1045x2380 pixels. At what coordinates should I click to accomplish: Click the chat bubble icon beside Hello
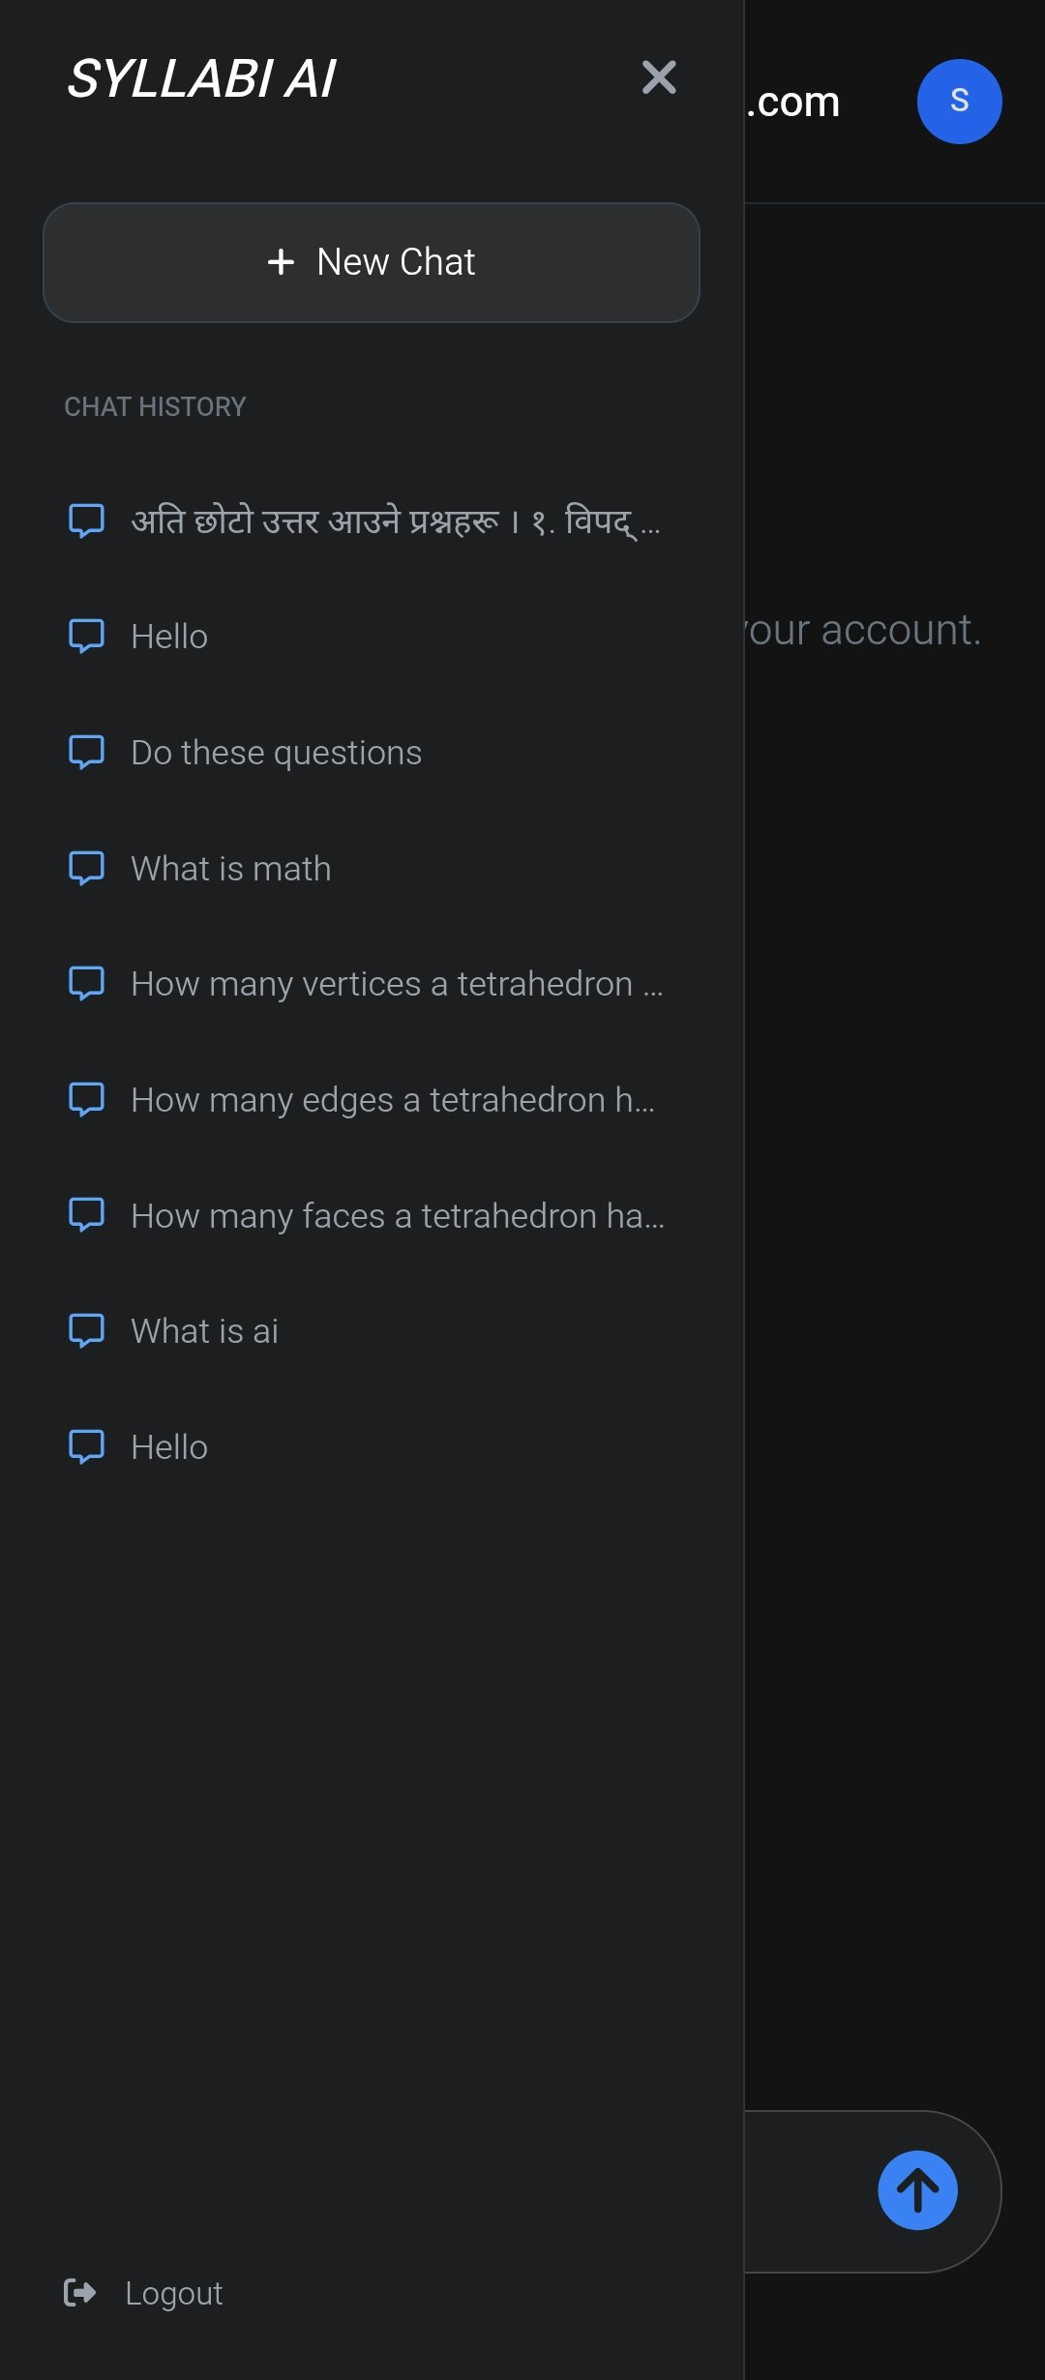pyautogui.click(x=88, y=636)
